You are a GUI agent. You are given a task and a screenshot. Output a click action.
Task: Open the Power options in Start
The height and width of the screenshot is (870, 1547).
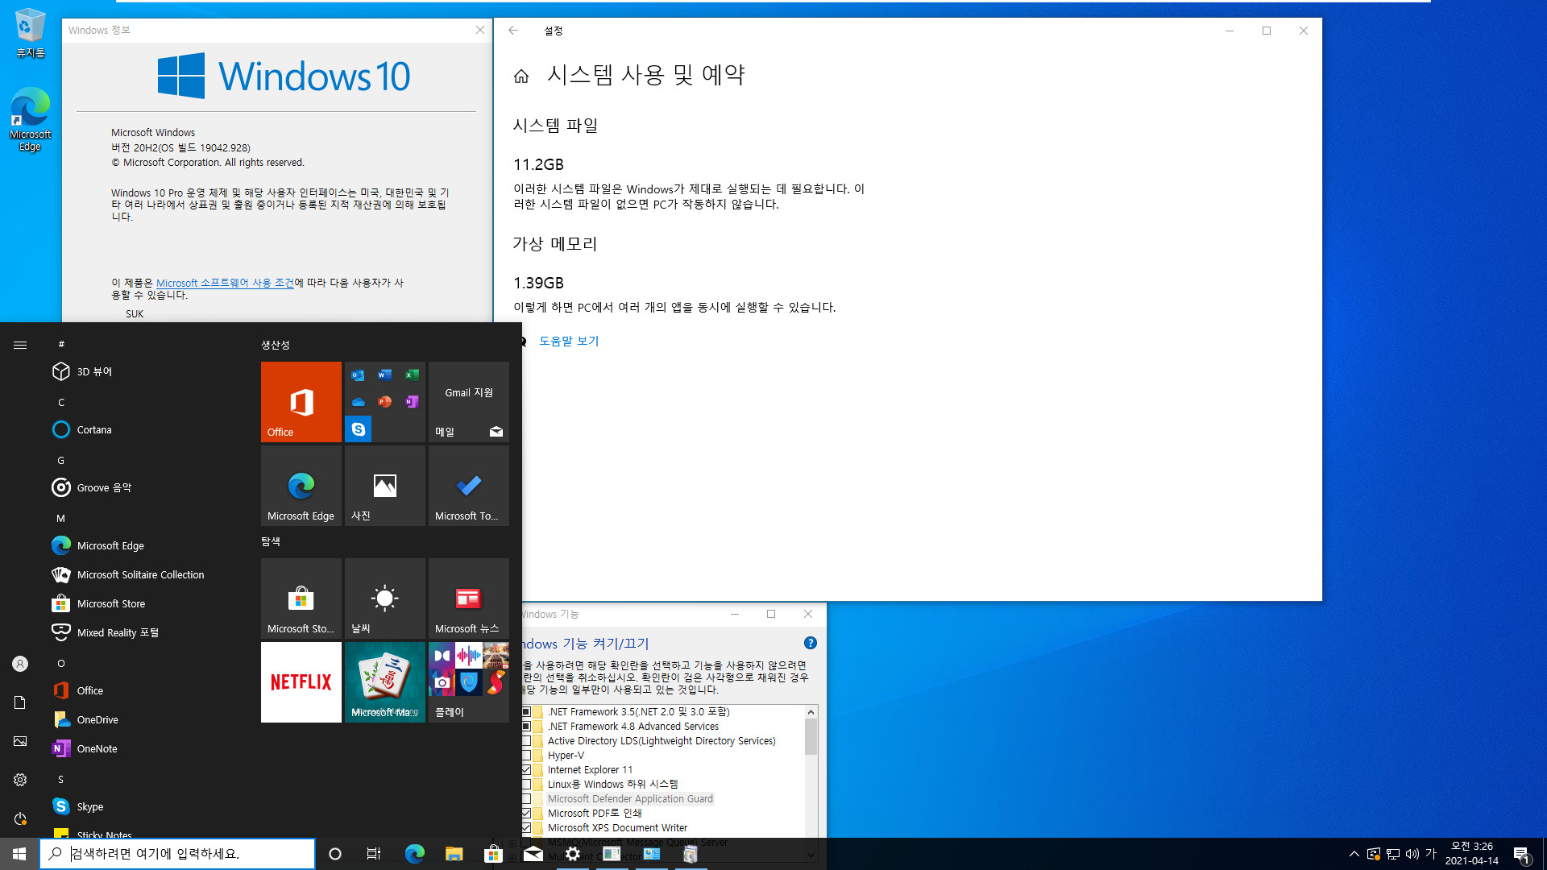(20, 818)
